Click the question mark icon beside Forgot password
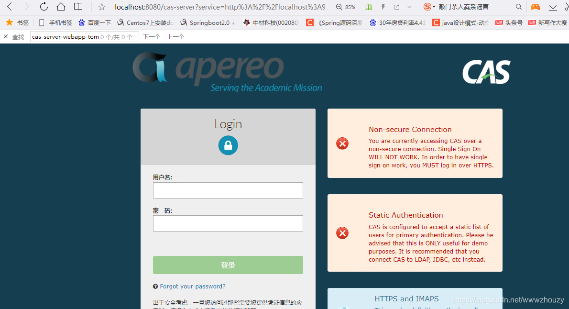Screen dimensions: 569x309 coord(155,287)
